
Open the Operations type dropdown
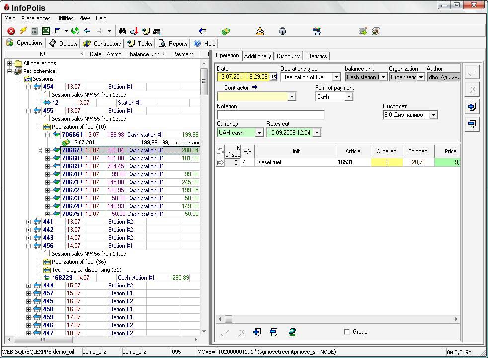(337, 77)
